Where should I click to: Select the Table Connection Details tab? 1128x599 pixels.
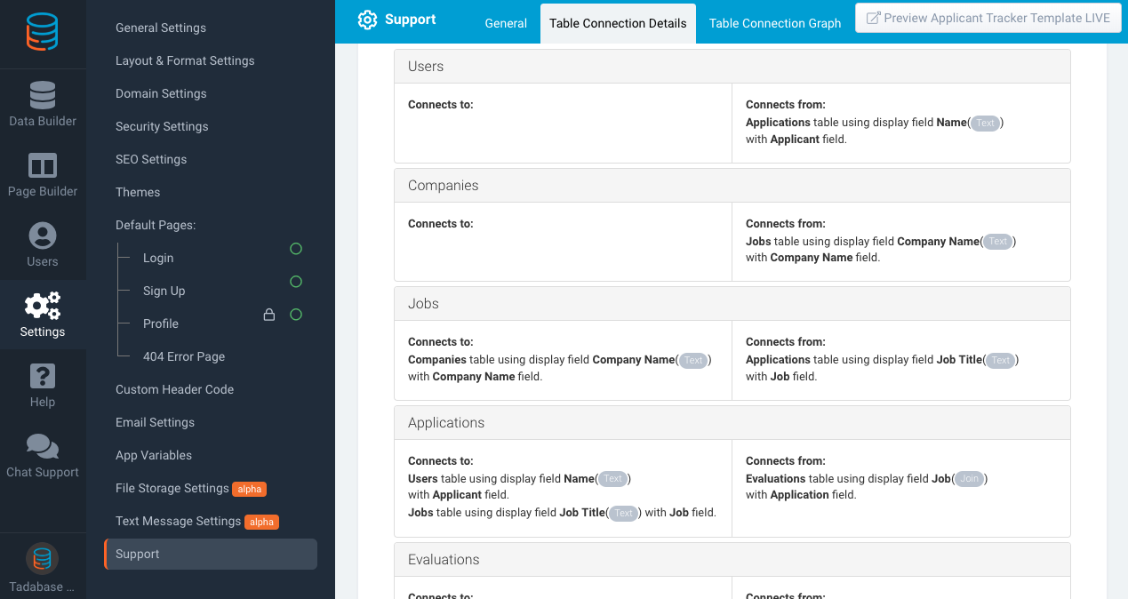click(618, 23)
